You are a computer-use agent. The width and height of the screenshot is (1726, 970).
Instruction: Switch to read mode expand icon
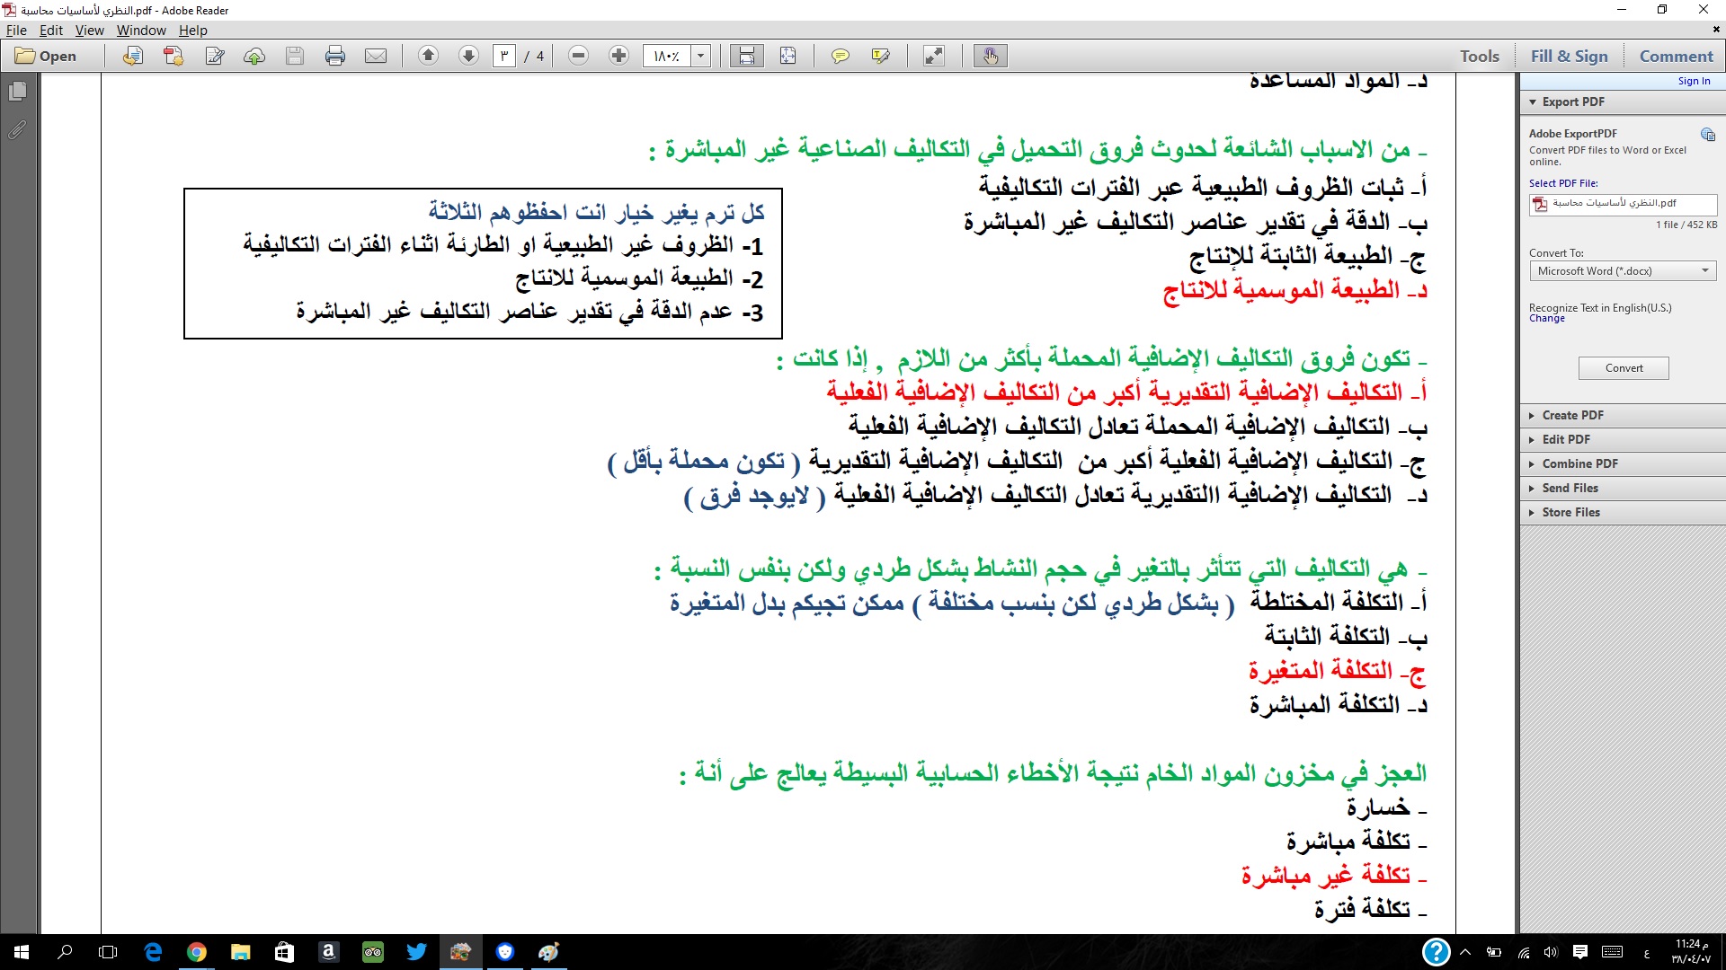click(x=934, y=56)
